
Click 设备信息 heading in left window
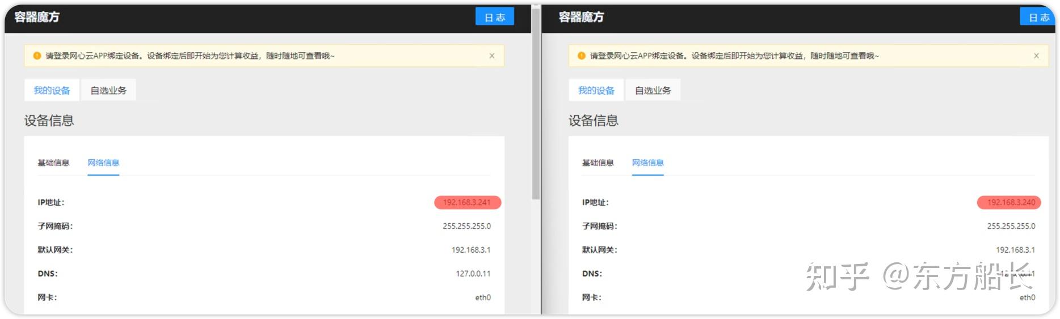[49, 121]
